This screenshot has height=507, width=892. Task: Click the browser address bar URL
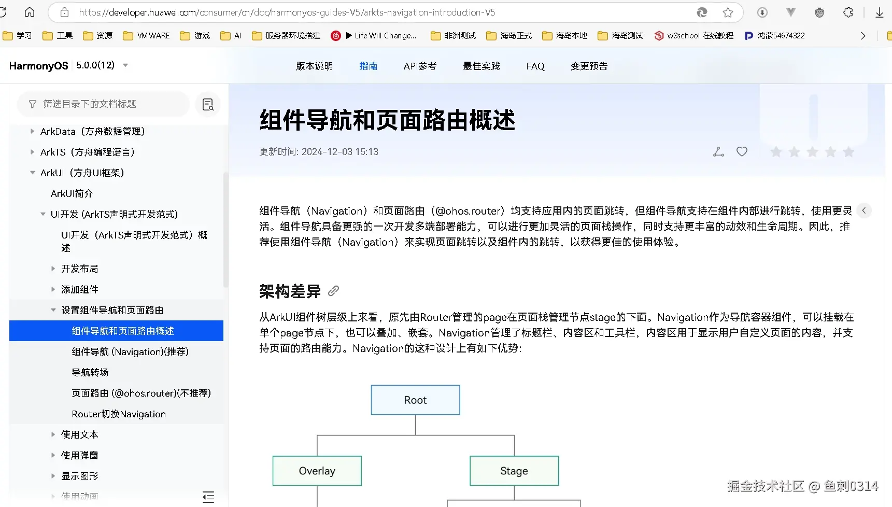point(287,12)
